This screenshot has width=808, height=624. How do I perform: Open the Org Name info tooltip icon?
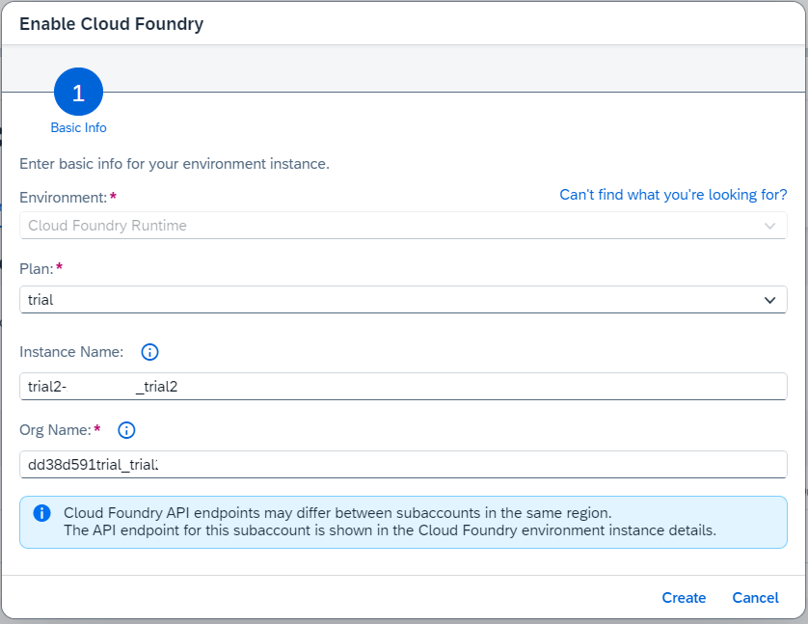click(126, 430)
